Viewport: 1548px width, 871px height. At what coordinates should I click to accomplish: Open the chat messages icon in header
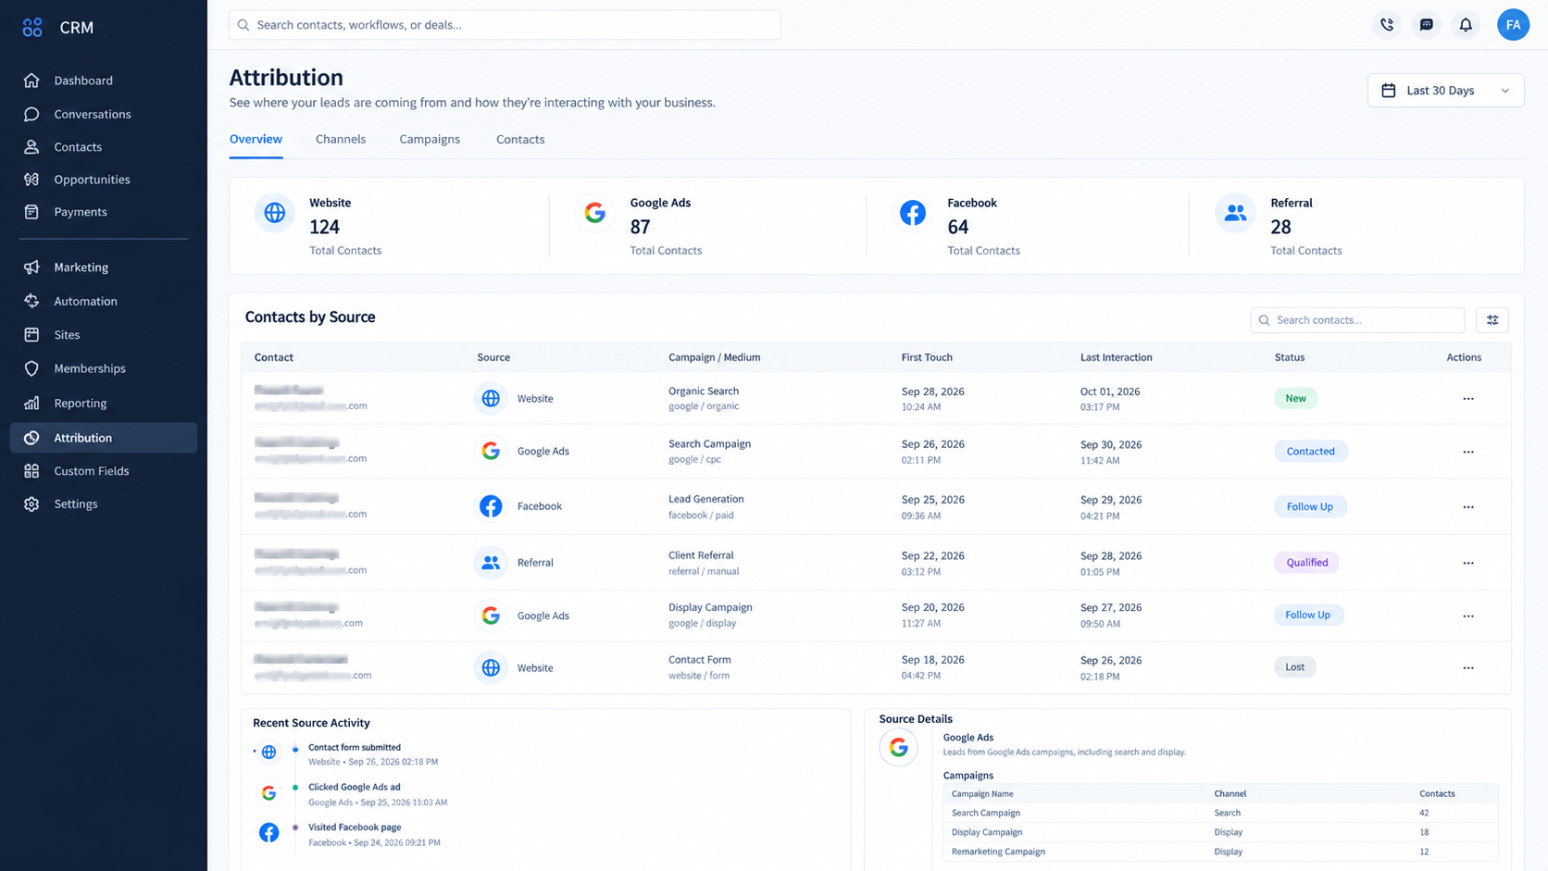tap(1426, 25)
